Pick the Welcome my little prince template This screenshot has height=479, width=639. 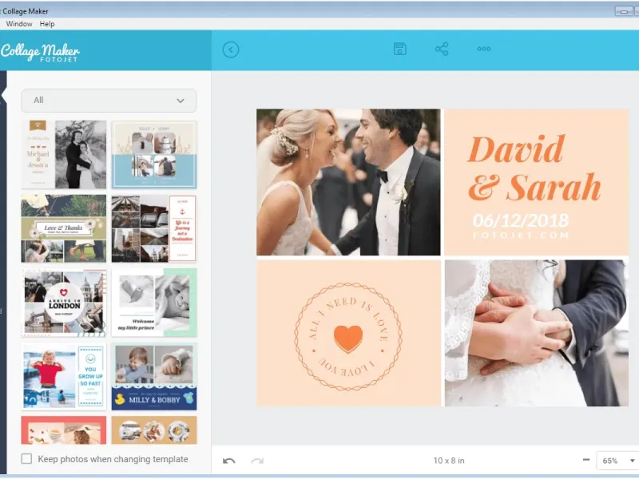coord(154,303)
